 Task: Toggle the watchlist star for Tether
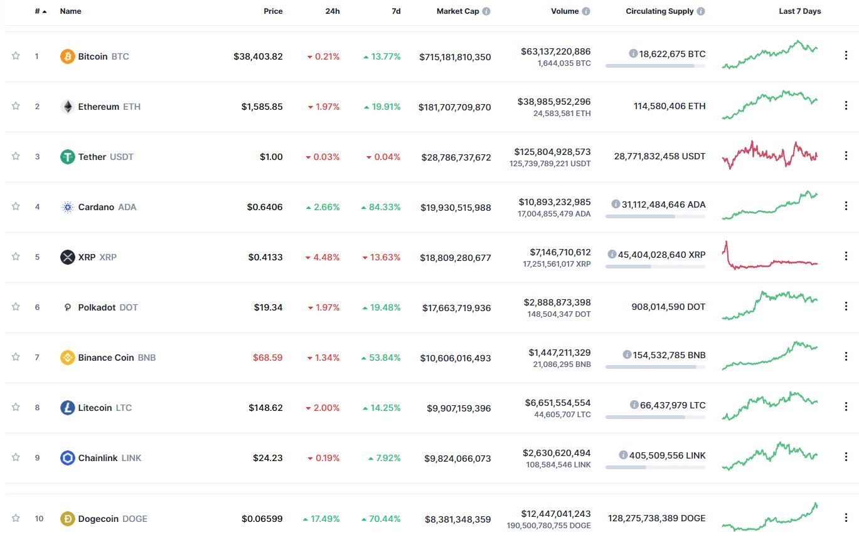tap(16, 156)
